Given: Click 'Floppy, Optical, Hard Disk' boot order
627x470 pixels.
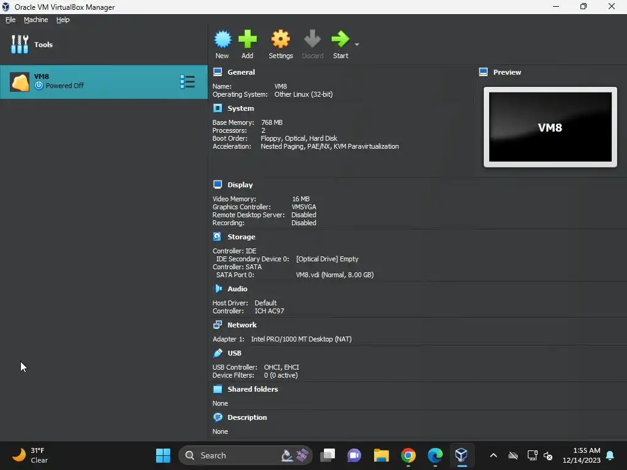Looking at the screenshot, I should click(299, 138).
